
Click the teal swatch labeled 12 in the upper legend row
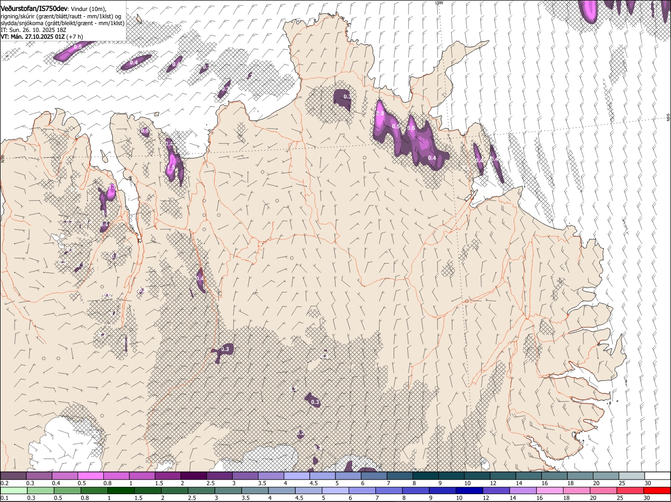click(504, 475)
